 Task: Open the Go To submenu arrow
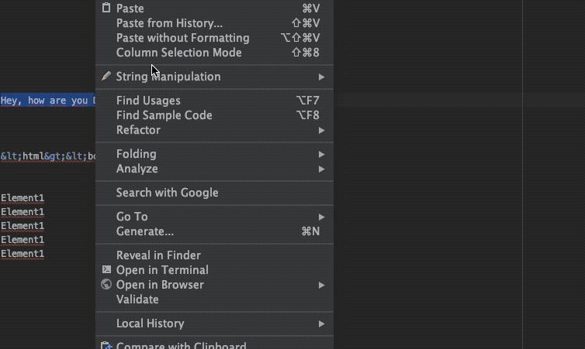321,217
